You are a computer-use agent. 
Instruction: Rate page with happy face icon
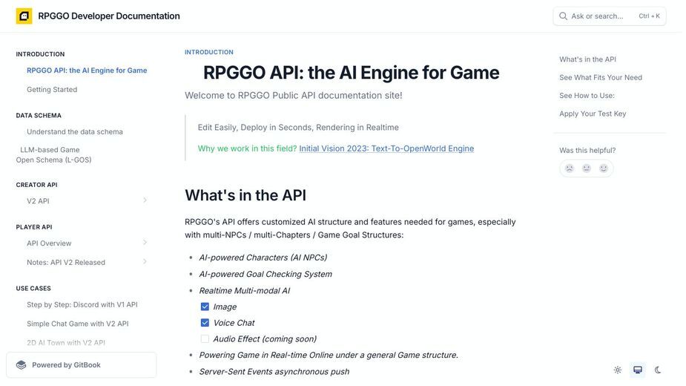[604, 169]
